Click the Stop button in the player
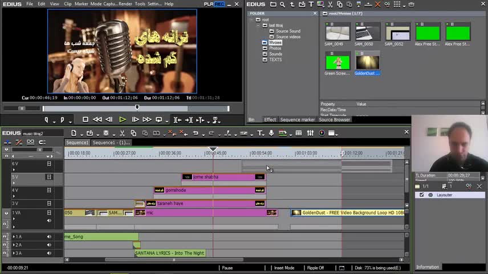 86,120
